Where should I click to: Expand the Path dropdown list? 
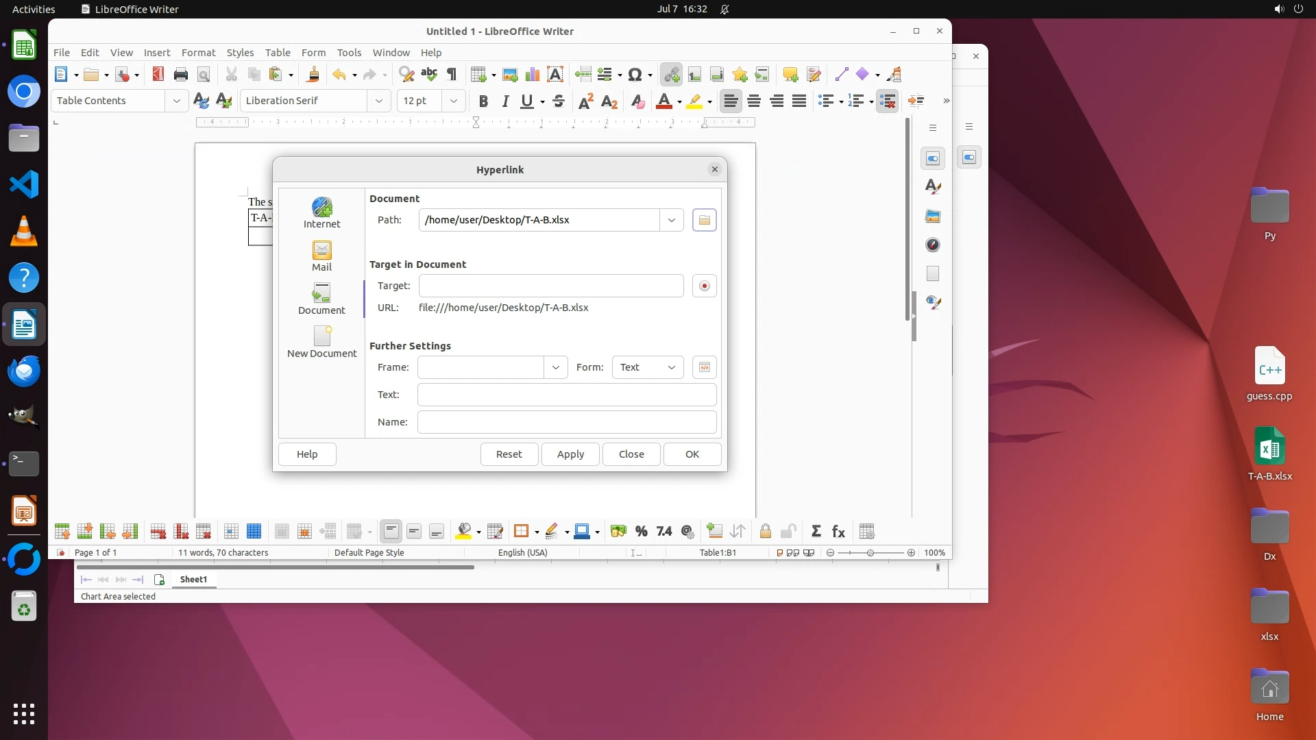pyautogui.click(x=671, y=220)
